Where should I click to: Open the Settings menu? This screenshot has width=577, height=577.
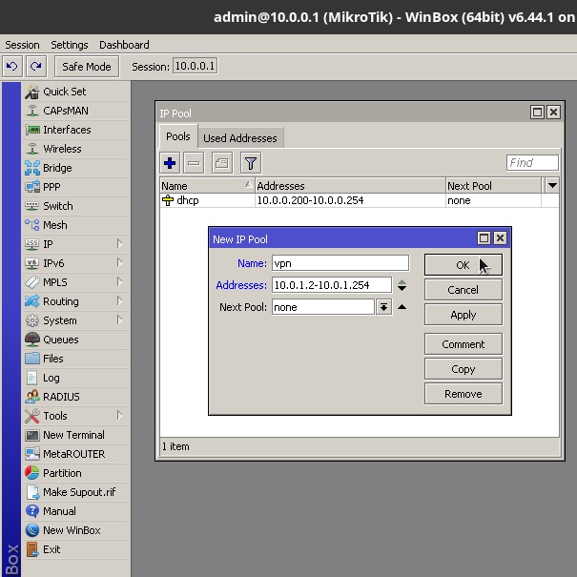click(x=70, y=45)
